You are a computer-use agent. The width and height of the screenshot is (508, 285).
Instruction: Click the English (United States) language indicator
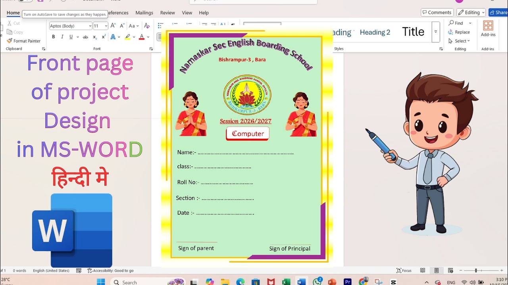coord(51,271)
